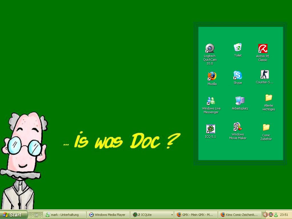This screenshot has height=219, width=292.
Task: Select the Comic Zubehör folder
Action: coord(266,127)
